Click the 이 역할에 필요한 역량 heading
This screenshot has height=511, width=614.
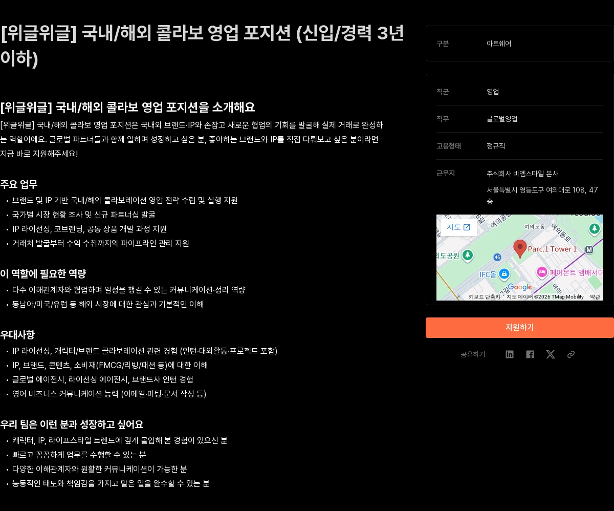coord(43,274)
